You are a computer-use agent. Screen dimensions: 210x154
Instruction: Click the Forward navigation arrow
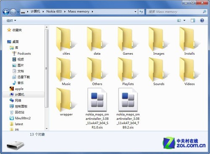(13, 12)
